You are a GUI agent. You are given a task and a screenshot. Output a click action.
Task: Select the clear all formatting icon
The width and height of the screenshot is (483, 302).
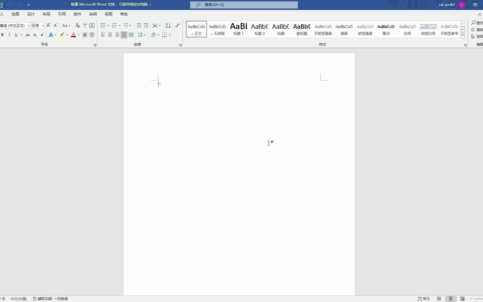[x=77, y=25]
